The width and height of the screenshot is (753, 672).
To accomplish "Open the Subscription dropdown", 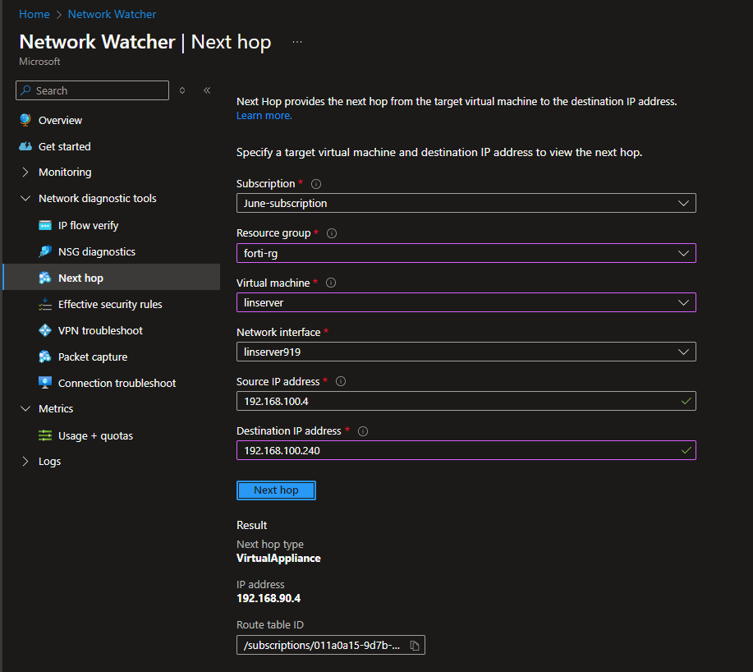I will pyautogui.click(x=466, y=203).
